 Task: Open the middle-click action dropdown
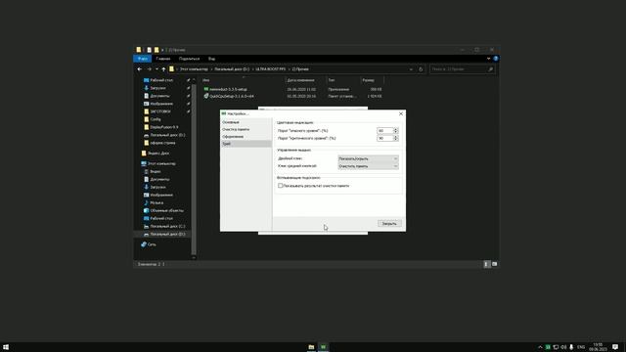pos(368,166)
